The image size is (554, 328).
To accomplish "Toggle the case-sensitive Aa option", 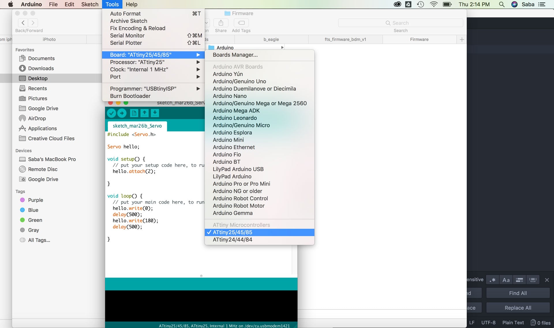I will (x=506, y=280).
